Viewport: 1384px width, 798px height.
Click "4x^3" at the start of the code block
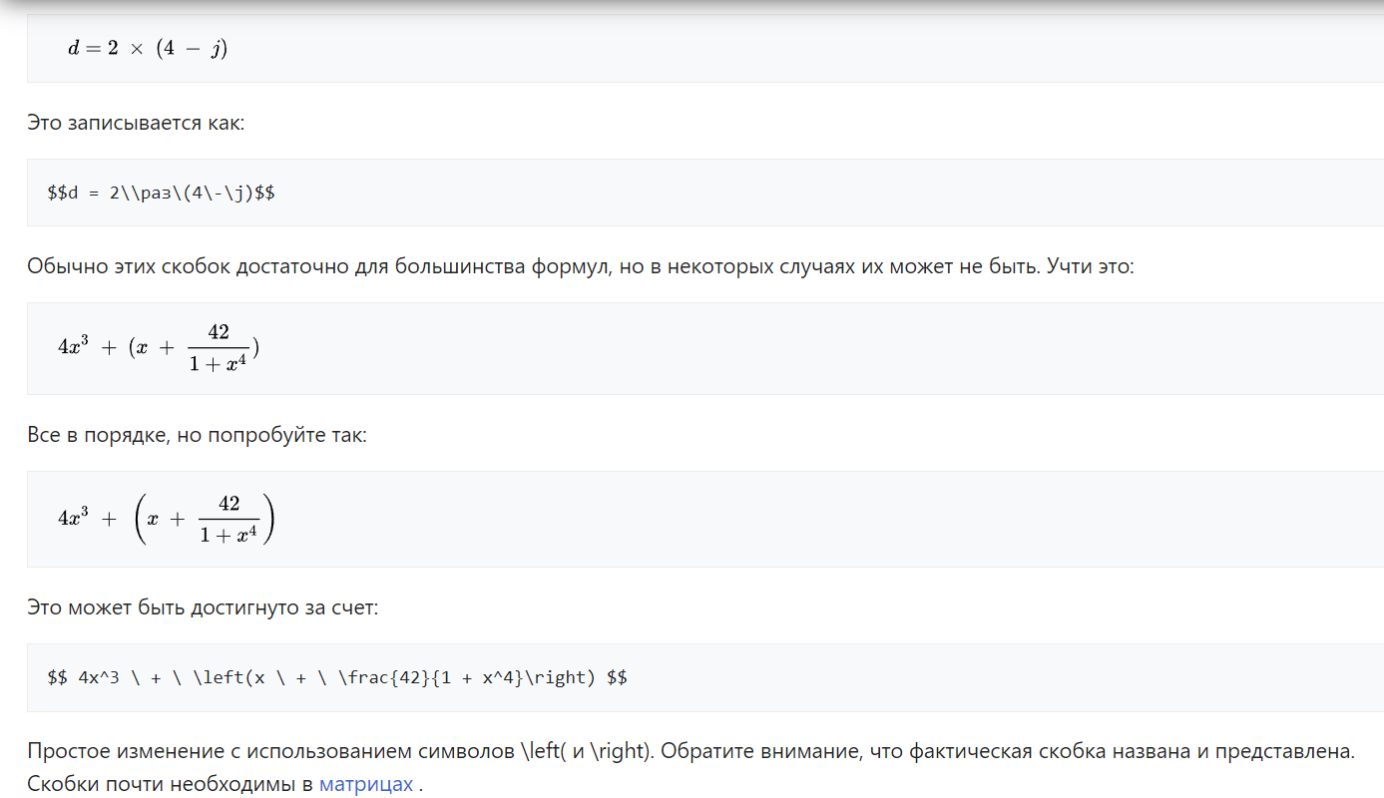pos(99,677)
